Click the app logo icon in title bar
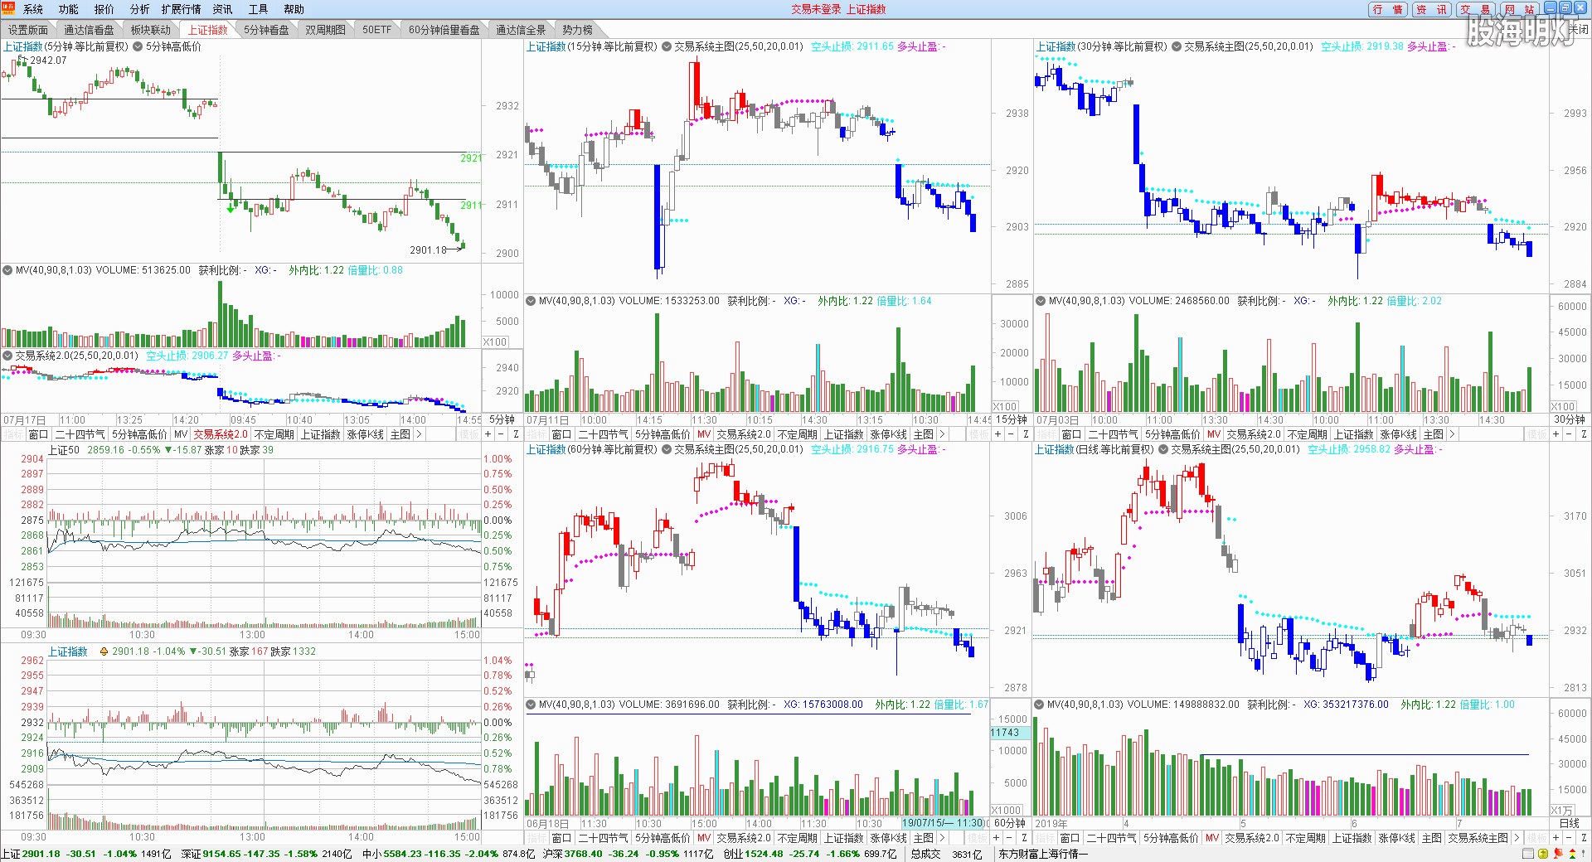Viewport: 1592px width, 862px height. [8, 8]
